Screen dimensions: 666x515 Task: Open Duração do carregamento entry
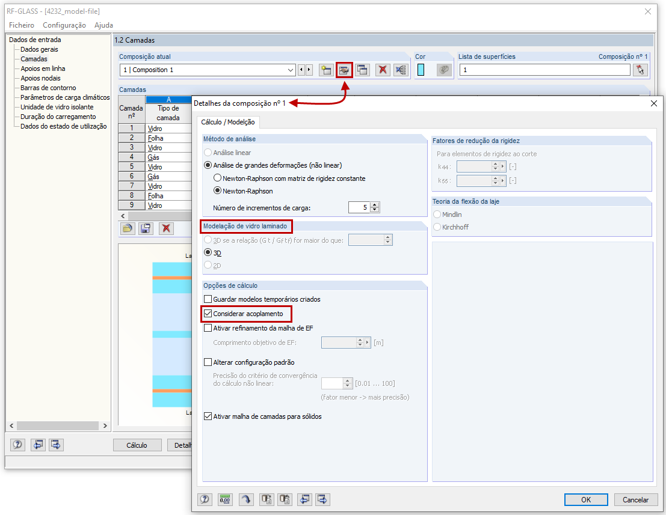point(58,117)
